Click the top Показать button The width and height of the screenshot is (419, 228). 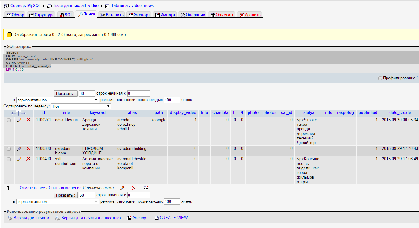(x=65, y=93)
